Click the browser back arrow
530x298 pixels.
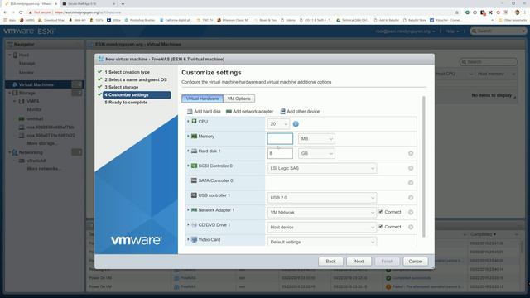[x=5, y=12]
